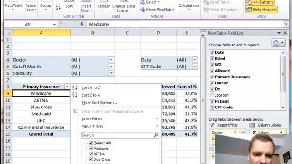Open the Doctor report filter field dropdown
This screenshot has height=164, width=292.
[x=235, y=133]
